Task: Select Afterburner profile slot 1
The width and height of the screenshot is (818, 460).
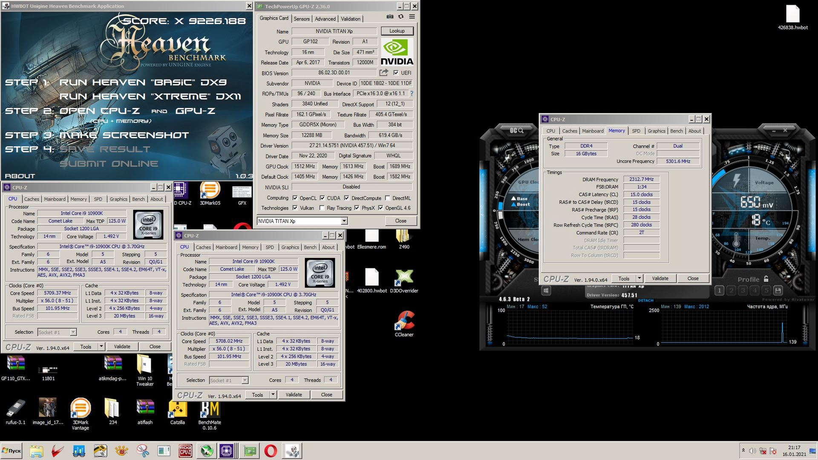Action: (719, 290)
